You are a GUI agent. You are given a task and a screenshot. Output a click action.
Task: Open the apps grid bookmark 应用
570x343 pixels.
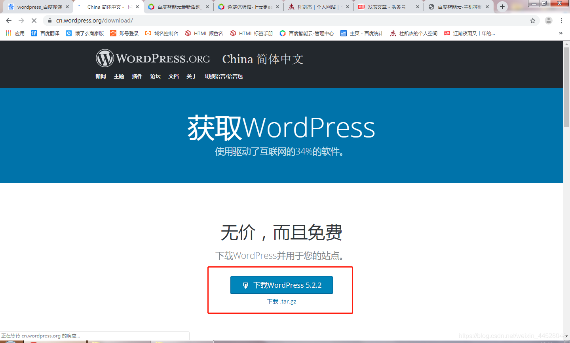tap(15, 33)
